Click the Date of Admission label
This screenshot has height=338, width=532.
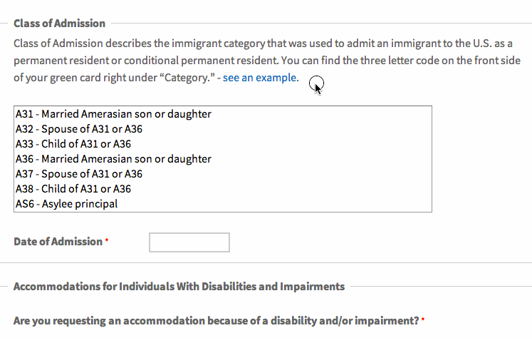[58, 242]
